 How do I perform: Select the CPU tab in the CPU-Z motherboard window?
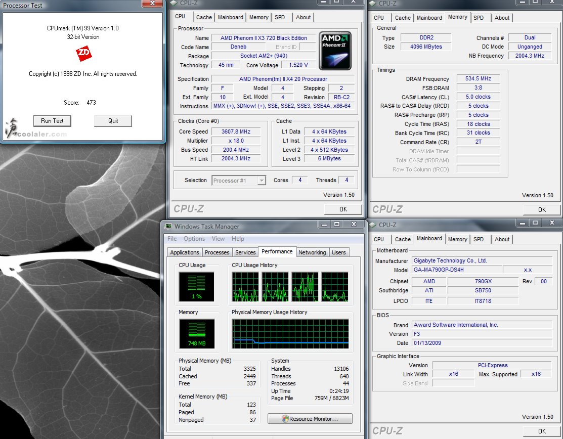pyautogui.click(x=379, y=239)
